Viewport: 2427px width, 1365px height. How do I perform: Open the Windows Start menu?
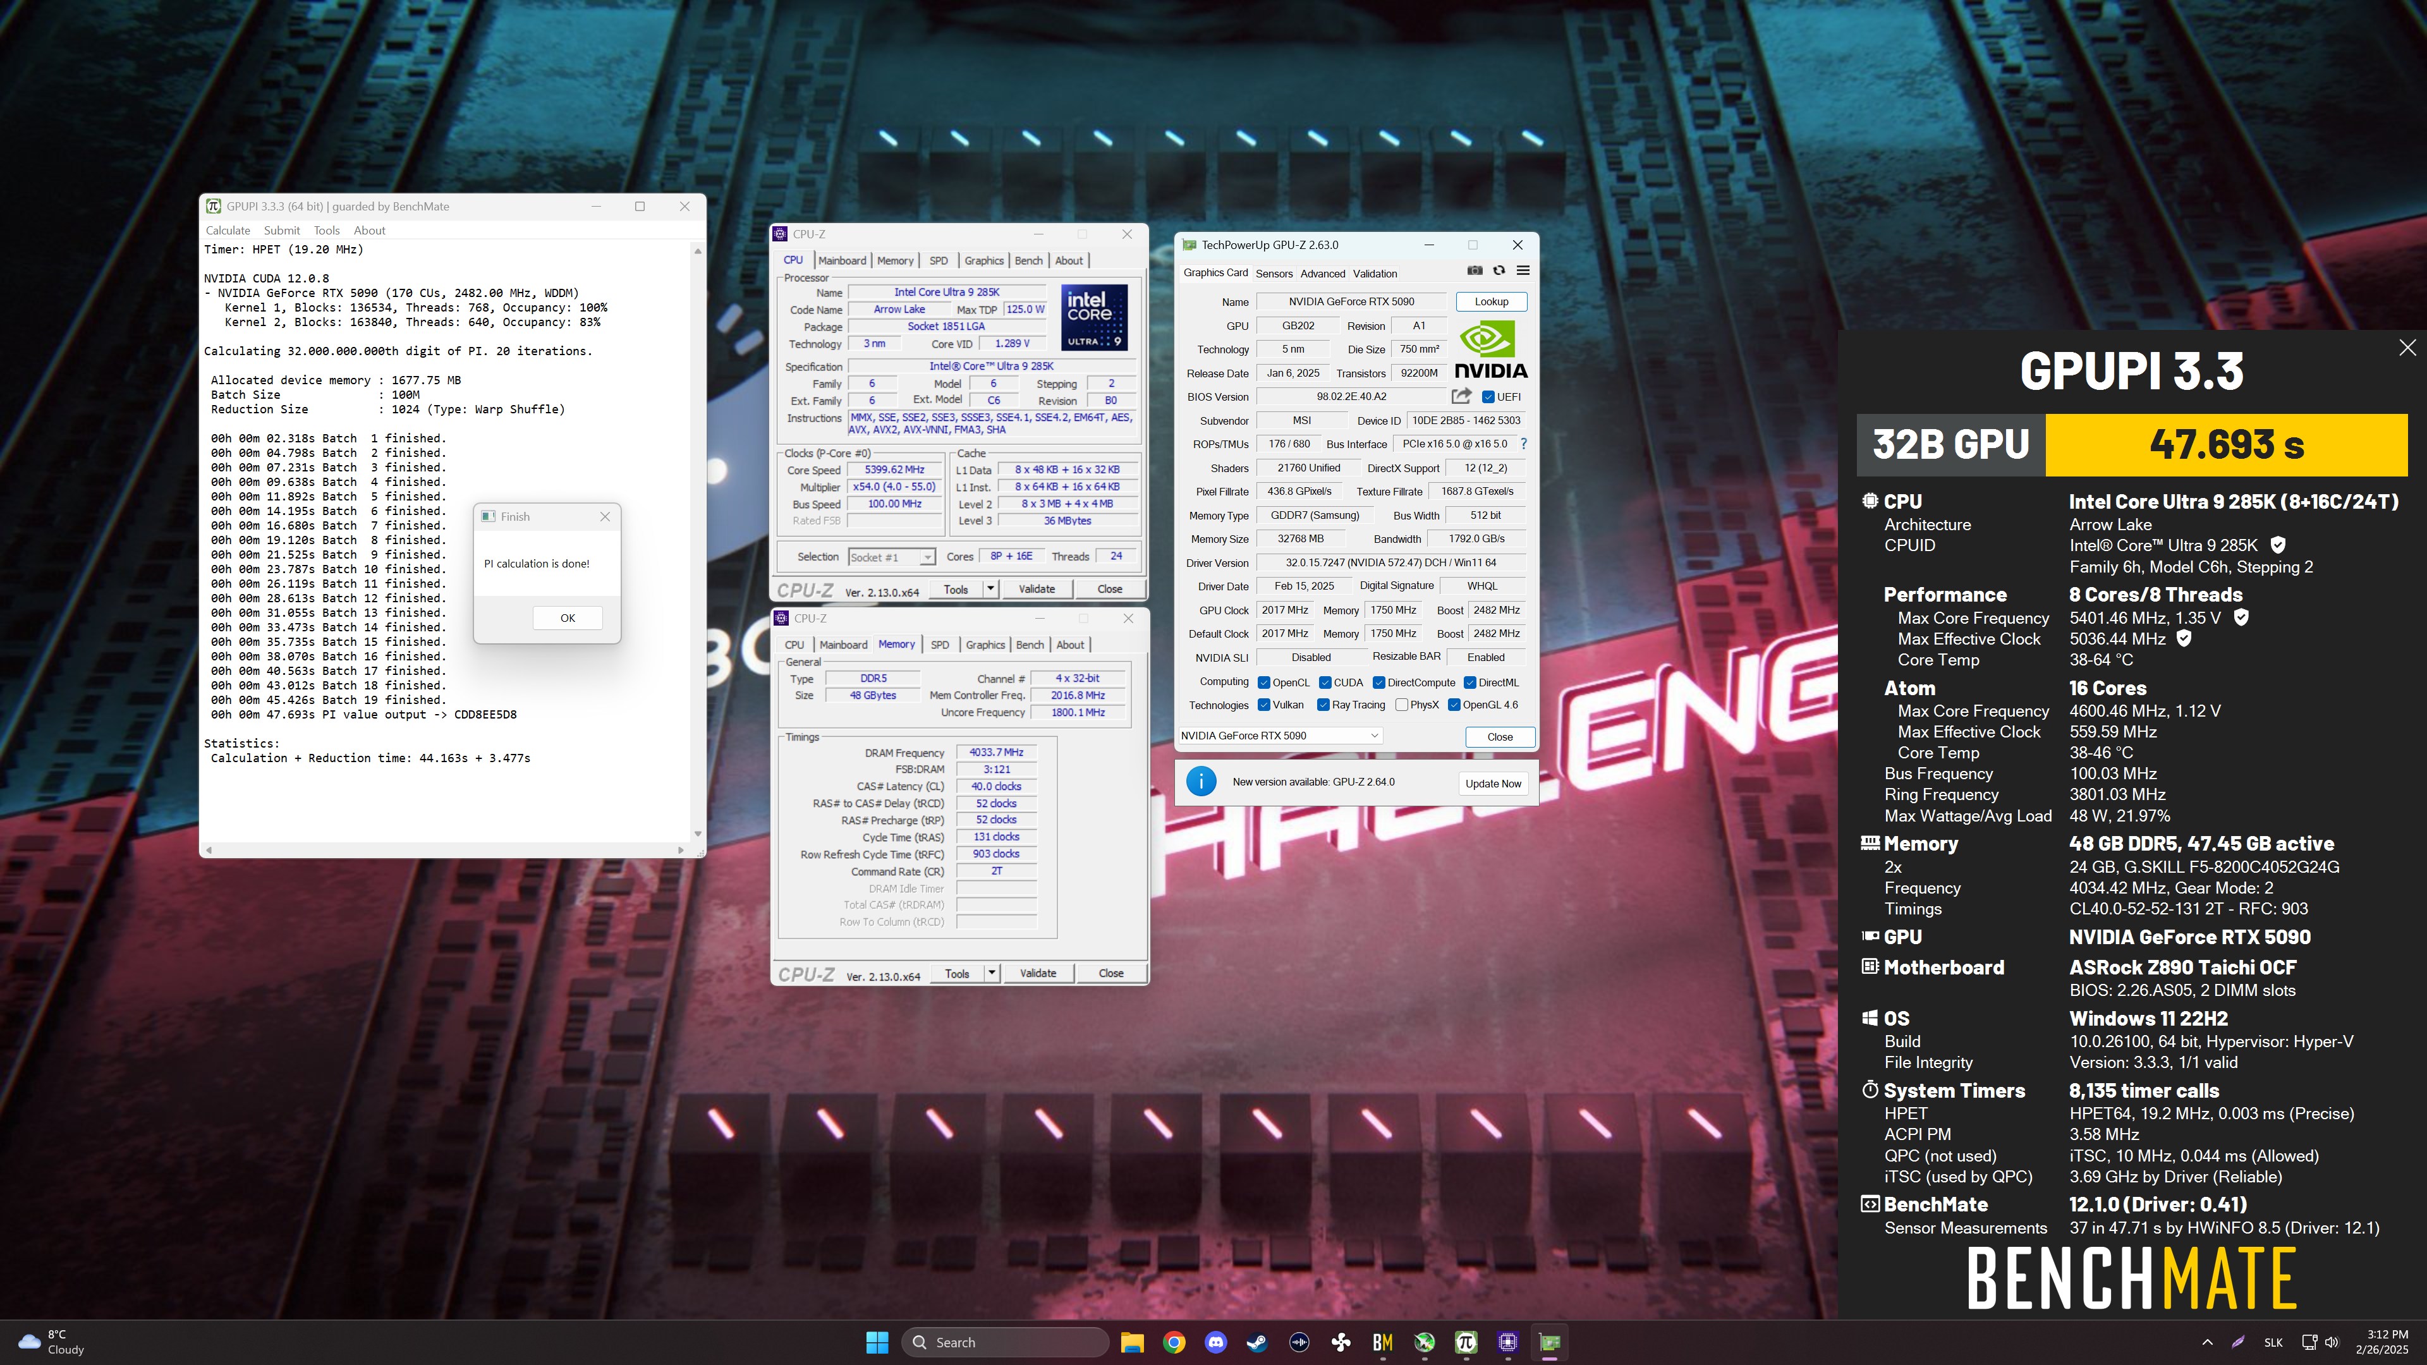[x=877, y=1342]
